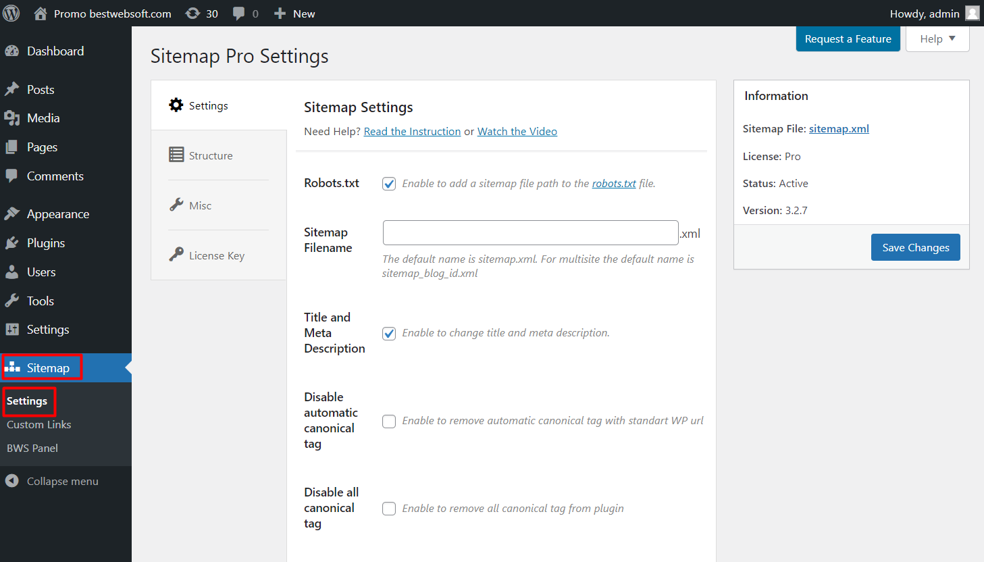The image size is (984, 562).
Task: Click the Misc wrench icon
Action: point(176,205)
